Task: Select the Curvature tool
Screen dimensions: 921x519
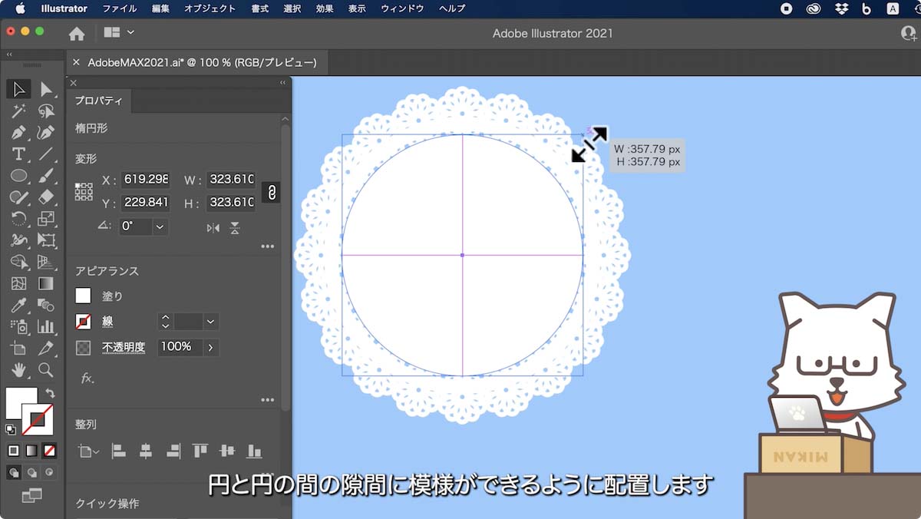Action: 46,133
